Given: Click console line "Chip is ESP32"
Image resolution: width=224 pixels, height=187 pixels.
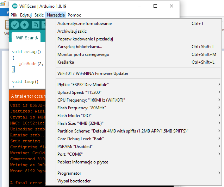Looking at the screenshot, I should (28, 105).
